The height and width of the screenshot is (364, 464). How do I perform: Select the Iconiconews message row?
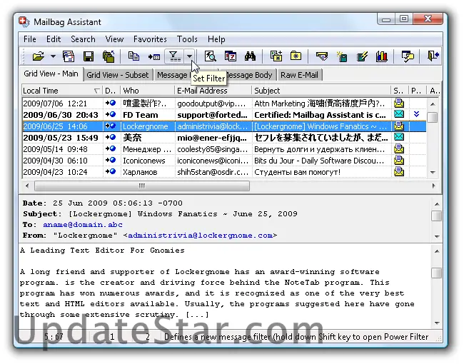point(224,161)
